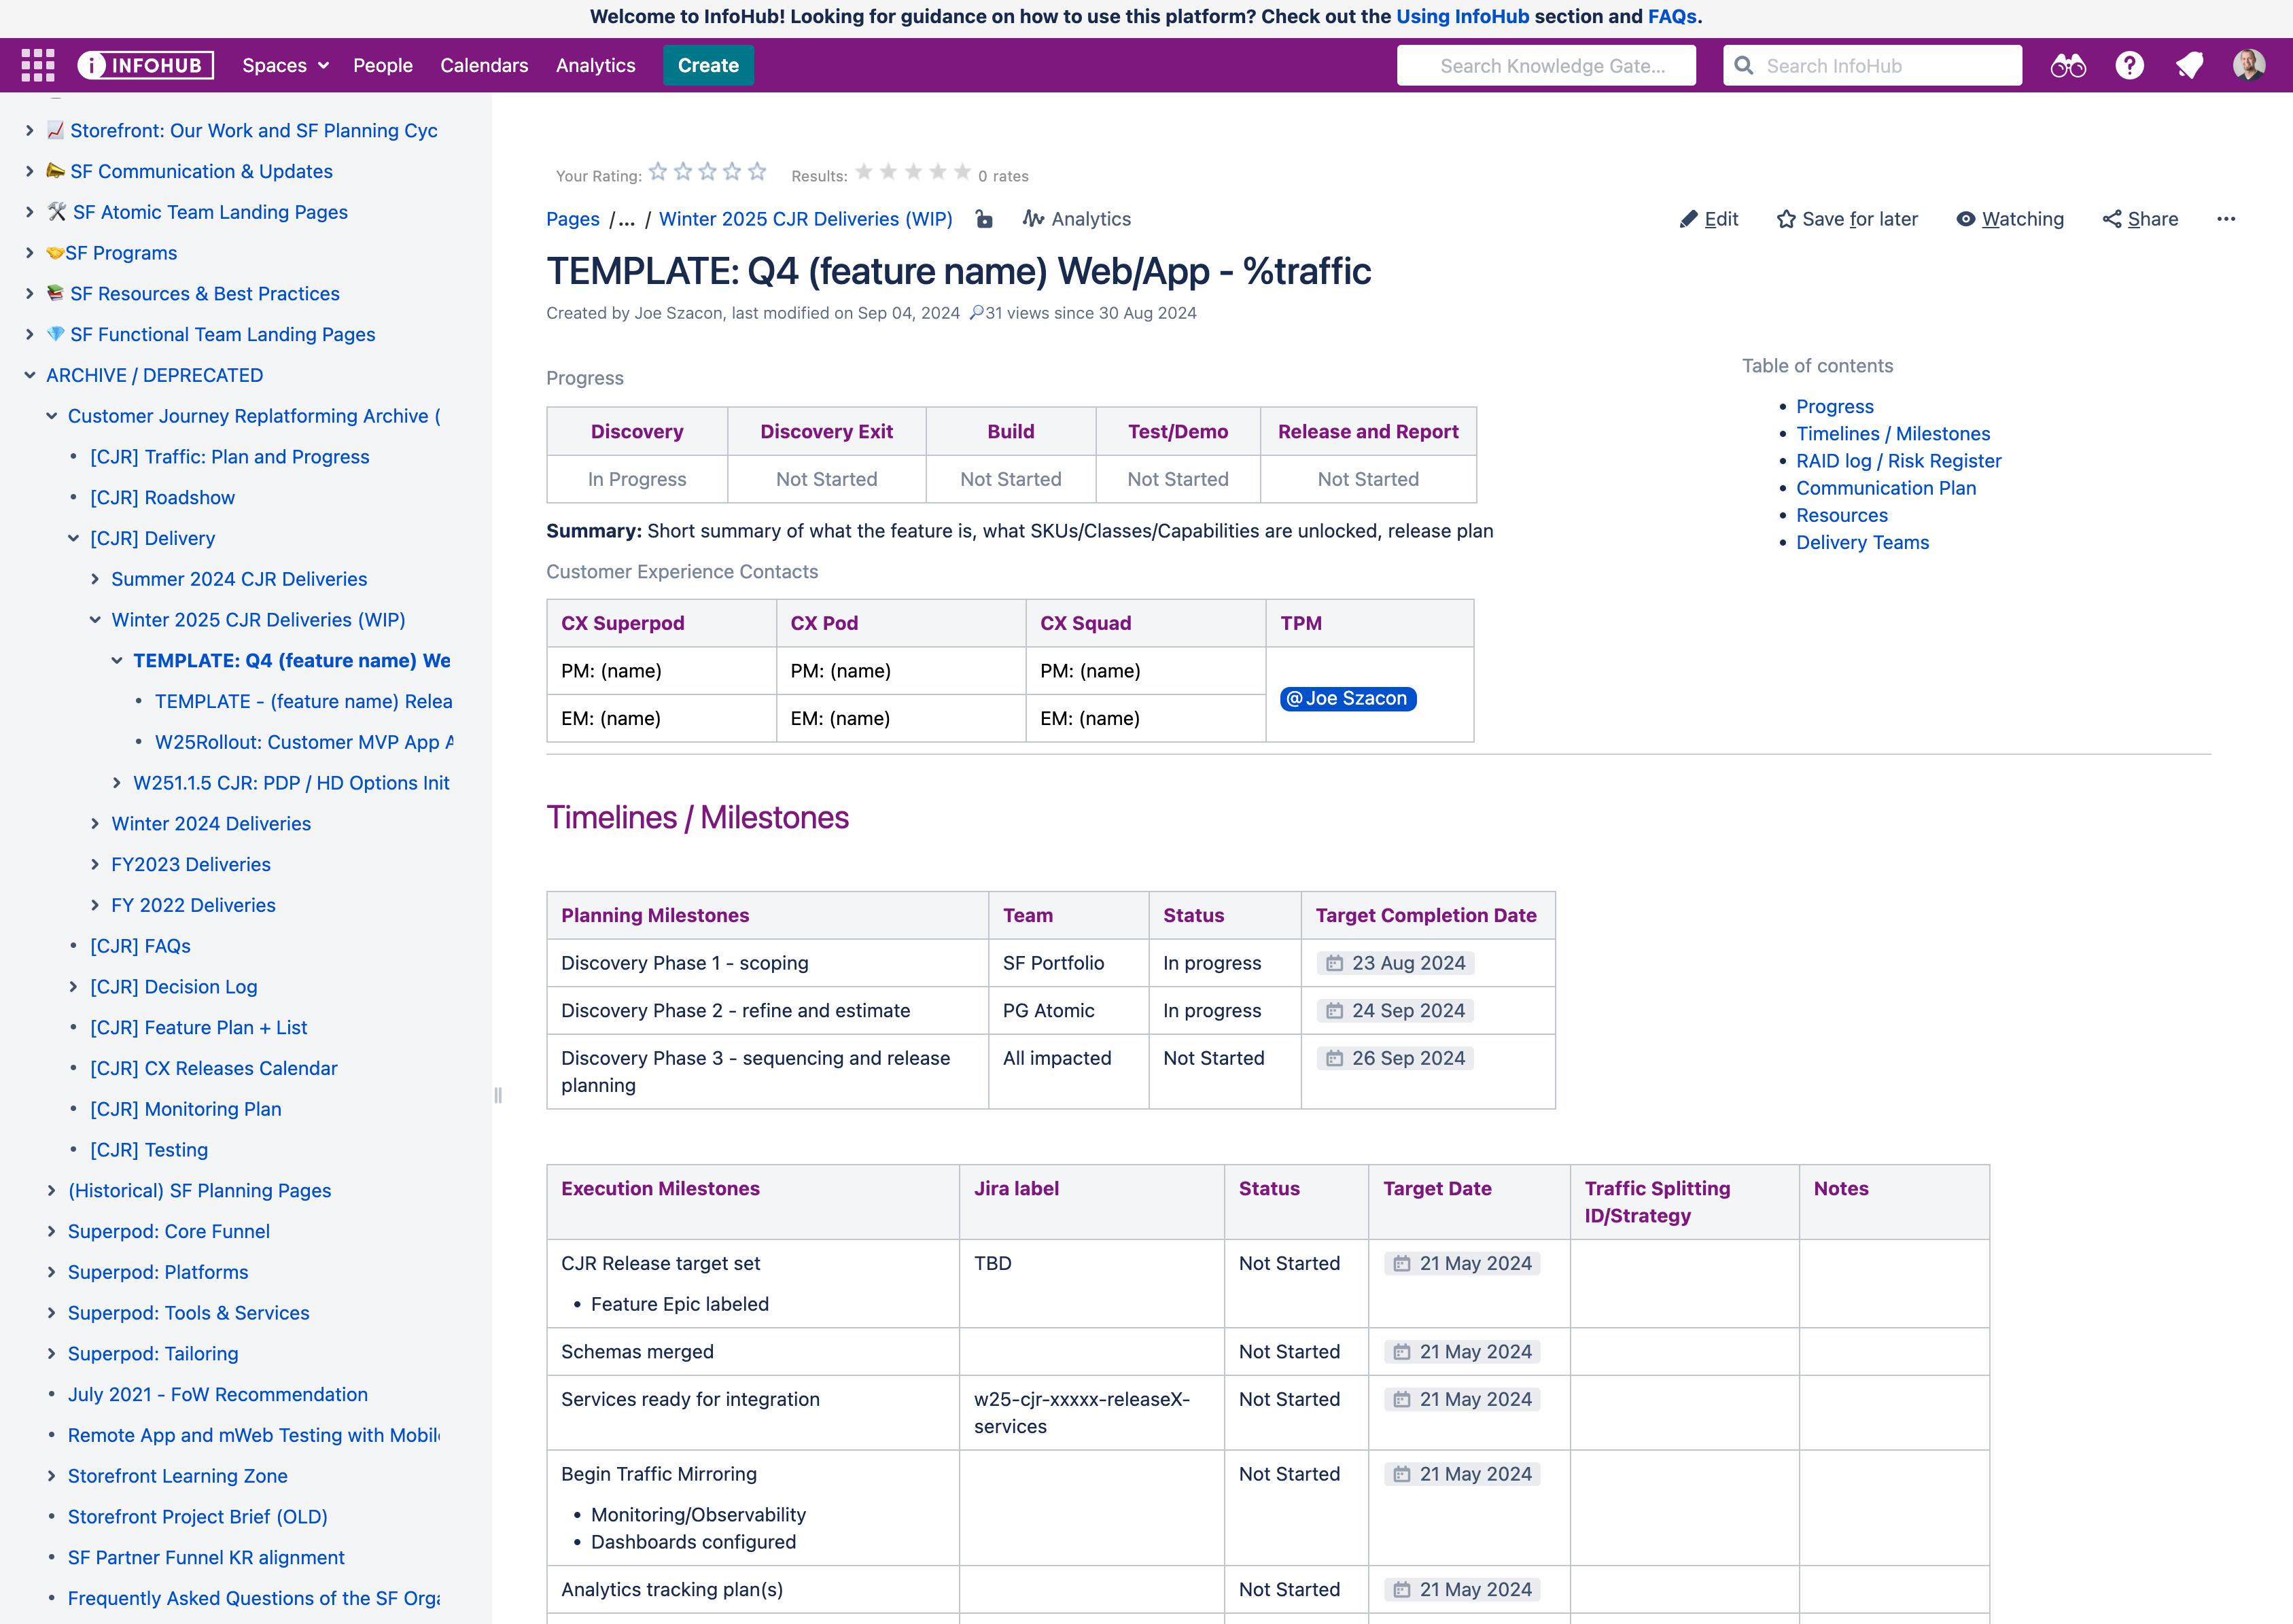2293x1624 pixels.
Task: Open Winter 2025 CJR Deliveries breadcrumb link
Action: coord(806,219)
